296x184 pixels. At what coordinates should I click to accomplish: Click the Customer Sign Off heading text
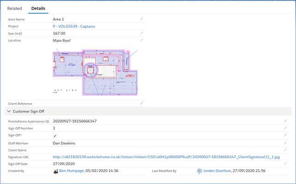(x=29, y=111)
